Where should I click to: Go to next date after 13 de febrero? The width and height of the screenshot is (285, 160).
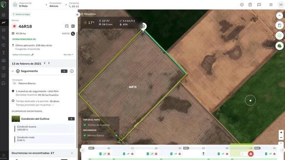point(49,63)
